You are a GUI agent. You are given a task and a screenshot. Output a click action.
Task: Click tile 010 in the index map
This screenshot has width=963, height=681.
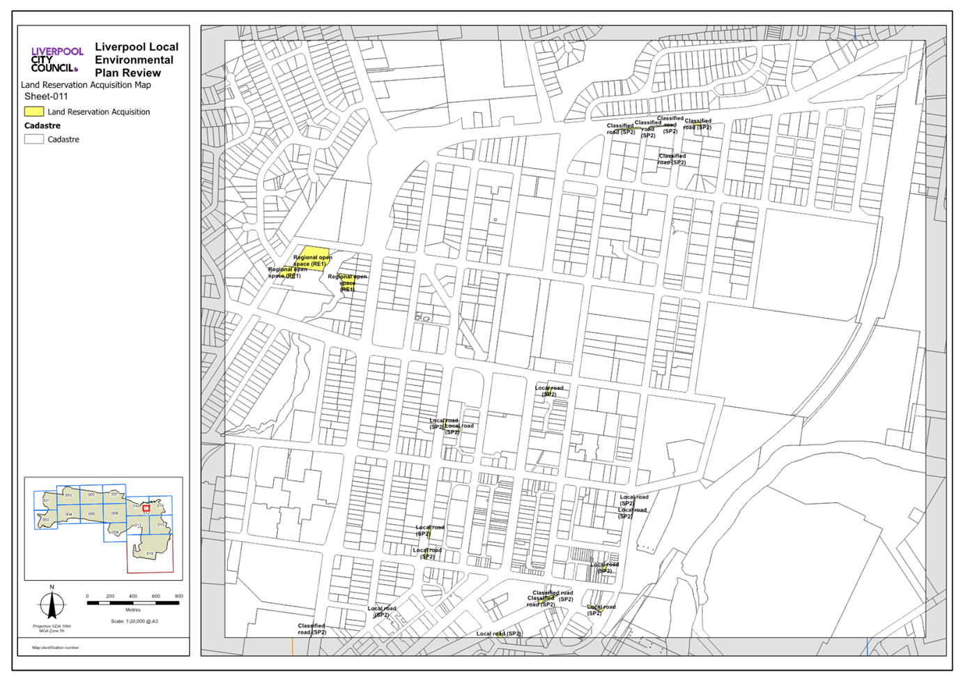[x=137, y=506]
